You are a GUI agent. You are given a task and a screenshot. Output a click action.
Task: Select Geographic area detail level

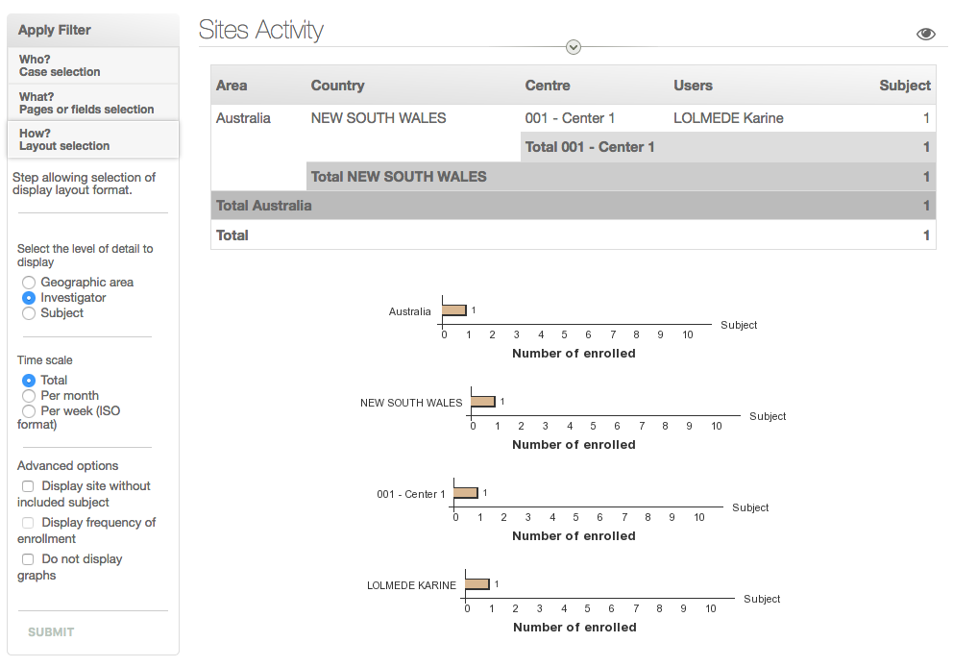[x=29, y=283]
